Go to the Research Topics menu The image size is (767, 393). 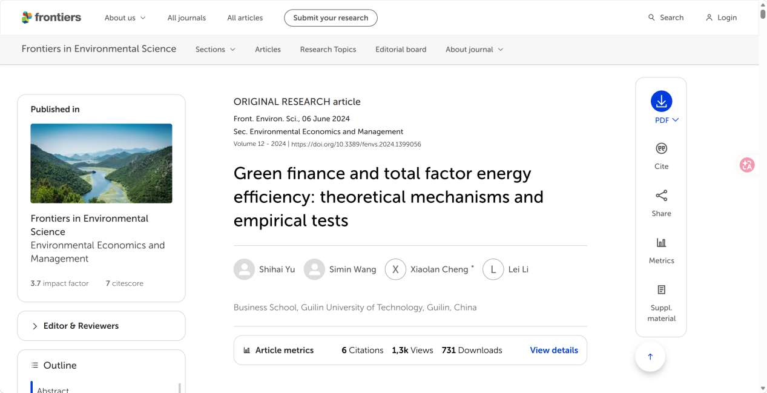[328, 50]
